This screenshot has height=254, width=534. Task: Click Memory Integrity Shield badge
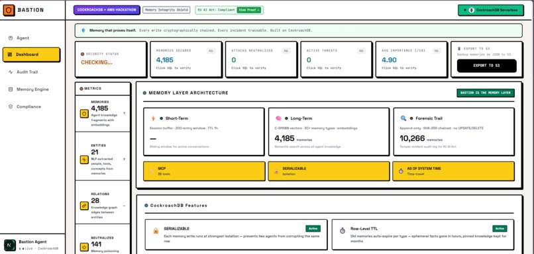point(166,10)
